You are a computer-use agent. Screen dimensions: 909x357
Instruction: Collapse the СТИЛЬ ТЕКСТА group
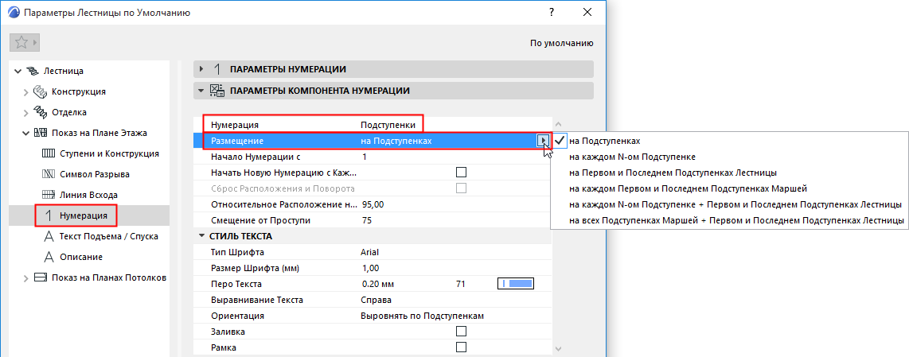[201, 236]
